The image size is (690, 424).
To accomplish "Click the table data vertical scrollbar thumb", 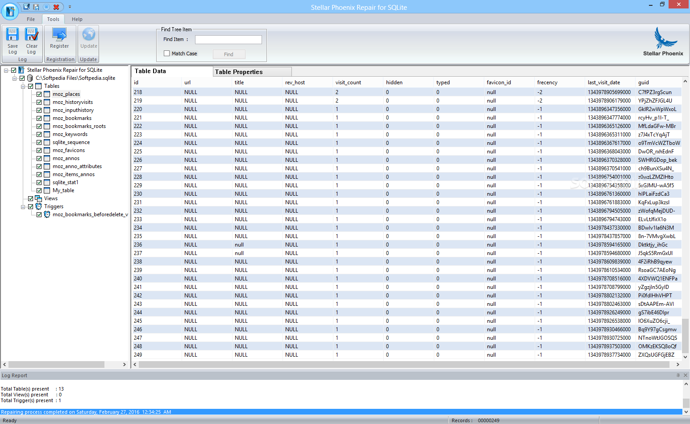I will coord(686,336).
